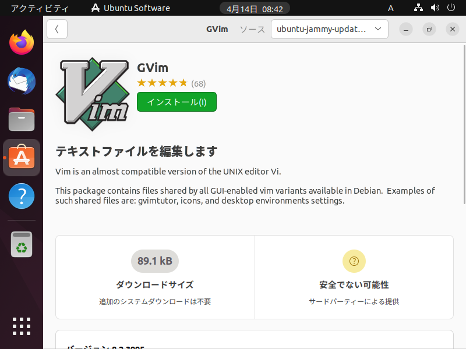Open the Files manager in the dock
Image resolution: width=466 pixels, height=349 pixels.
pyautogui.click(x=22, y=119)
